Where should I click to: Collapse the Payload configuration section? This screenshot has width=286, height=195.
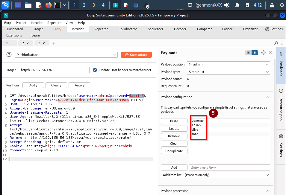[268, 97]
